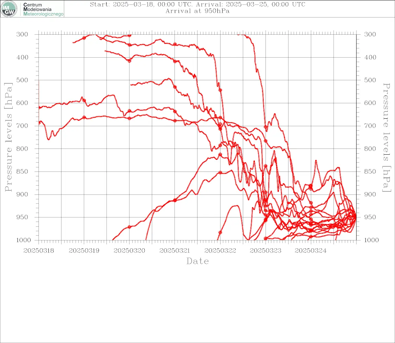Click the Centrum Modelowania Meteorologicznego text
Viewport: 395px width, 343px height.
(43, 9)
